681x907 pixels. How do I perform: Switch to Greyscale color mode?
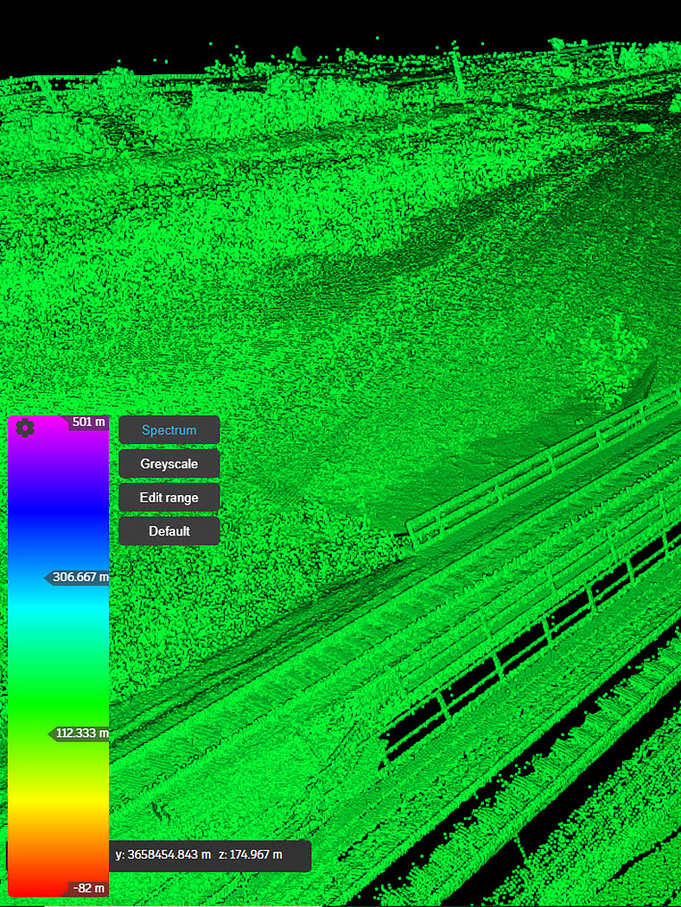pyautogui.click(x=169, y=464)
